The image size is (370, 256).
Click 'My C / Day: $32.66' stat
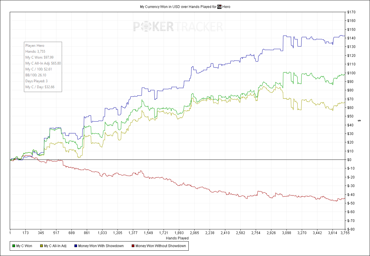click(x=40, y=87)
